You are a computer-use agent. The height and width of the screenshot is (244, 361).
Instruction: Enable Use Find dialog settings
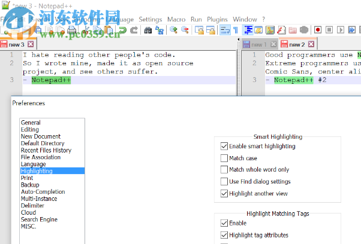(224, 181)
